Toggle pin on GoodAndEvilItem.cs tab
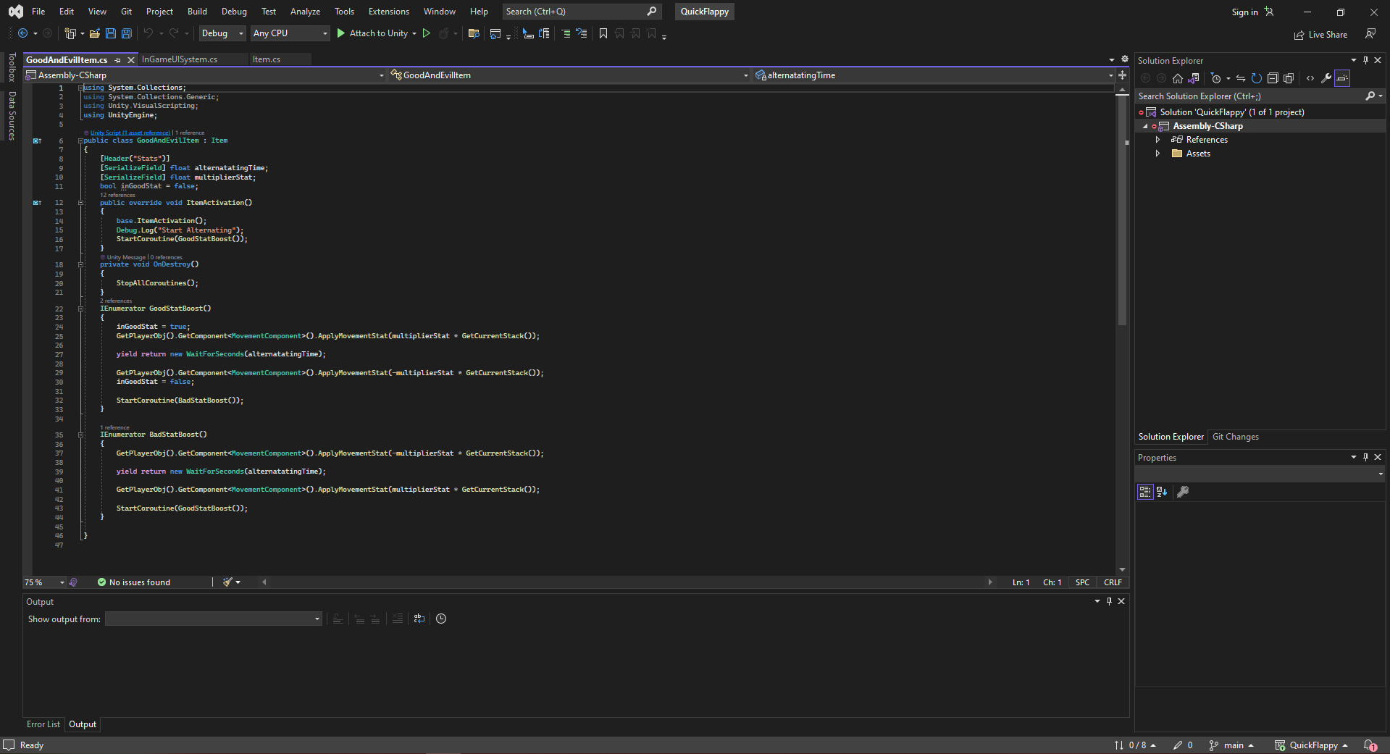Viewport: 1390px width, 754px height. pos(118,60)
